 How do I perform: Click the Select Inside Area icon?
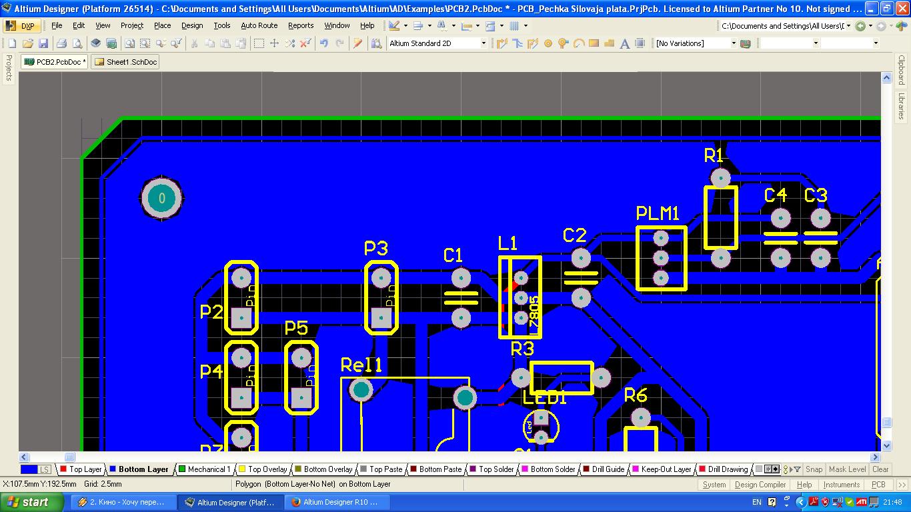(x=259, y=43)
